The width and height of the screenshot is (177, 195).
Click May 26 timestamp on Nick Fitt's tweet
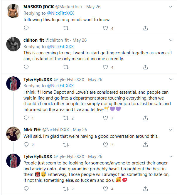(80, 130)
